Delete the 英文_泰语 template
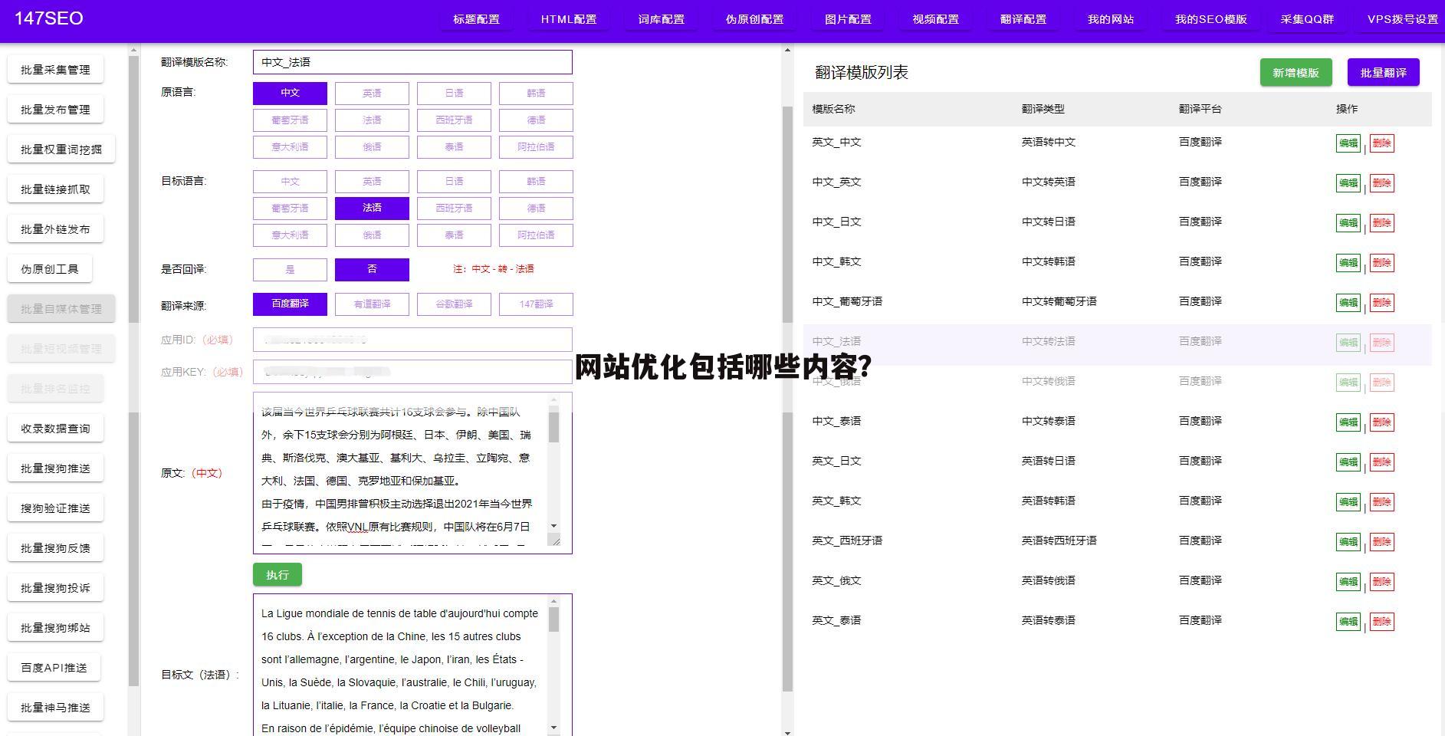Viewport: 1445px width, 736px height. [1381, 621]
